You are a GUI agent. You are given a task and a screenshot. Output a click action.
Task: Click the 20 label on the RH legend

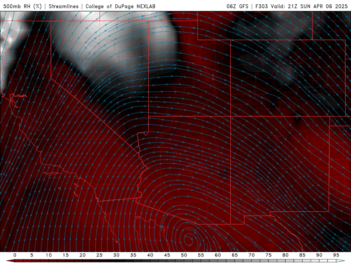82,255
